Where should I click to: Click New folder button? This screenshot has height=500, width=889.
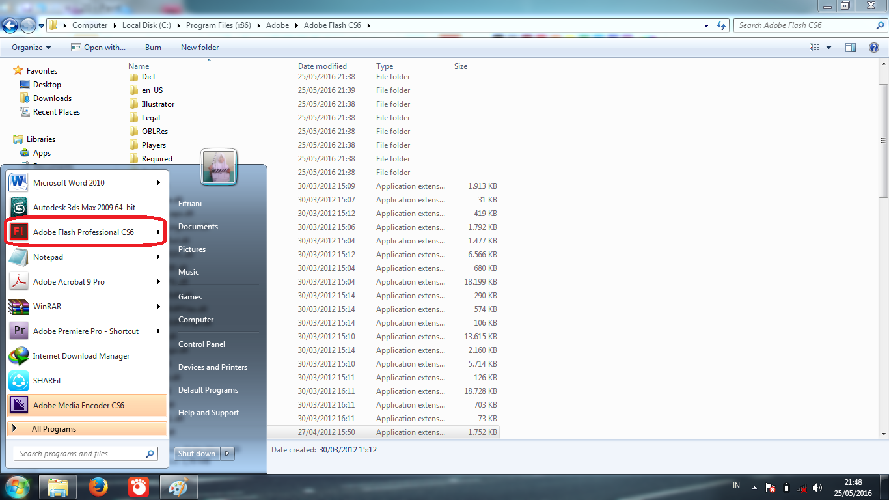click(x=200, y=48)
